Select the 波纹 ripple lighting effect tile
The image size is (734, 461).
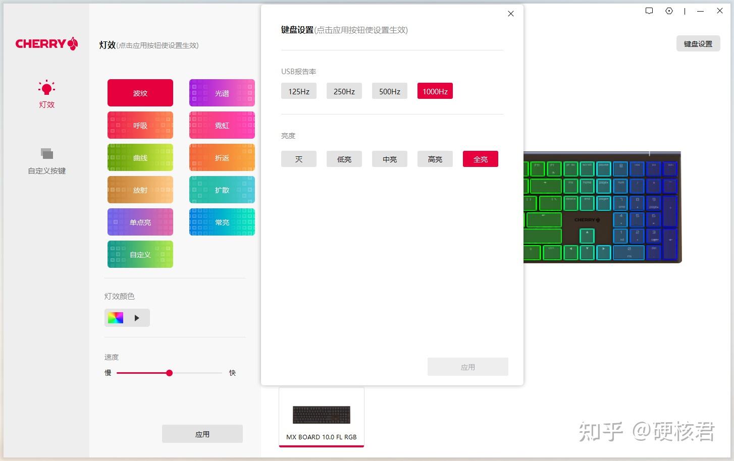tap(140, 92)
